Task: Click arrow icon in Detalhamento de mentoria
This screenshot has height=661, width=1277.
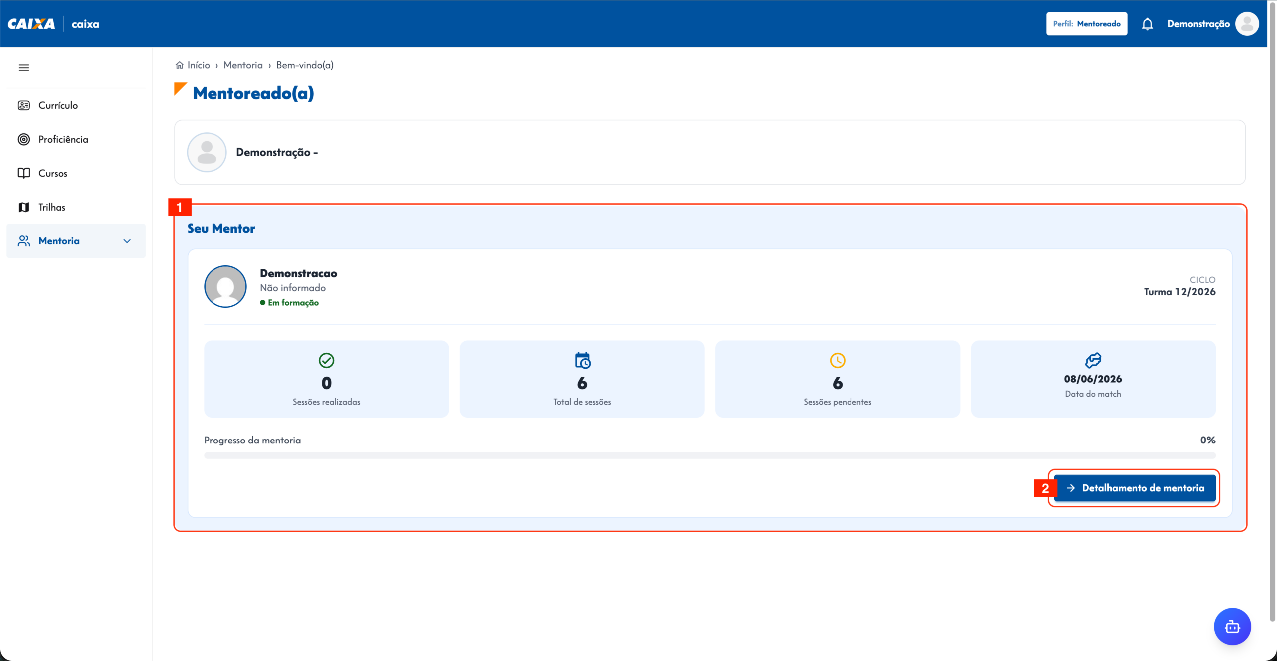Action: click(1071, 488)
